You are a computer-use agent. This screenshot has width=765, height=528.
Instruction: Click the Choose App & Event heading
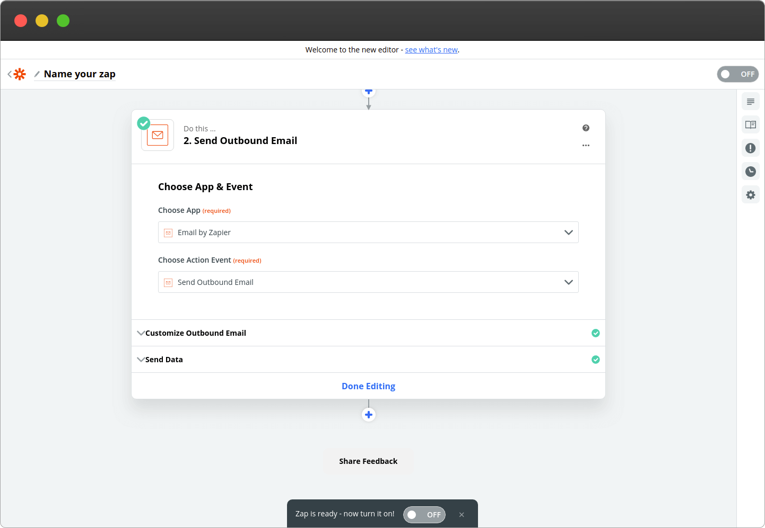tap(205, 187)
